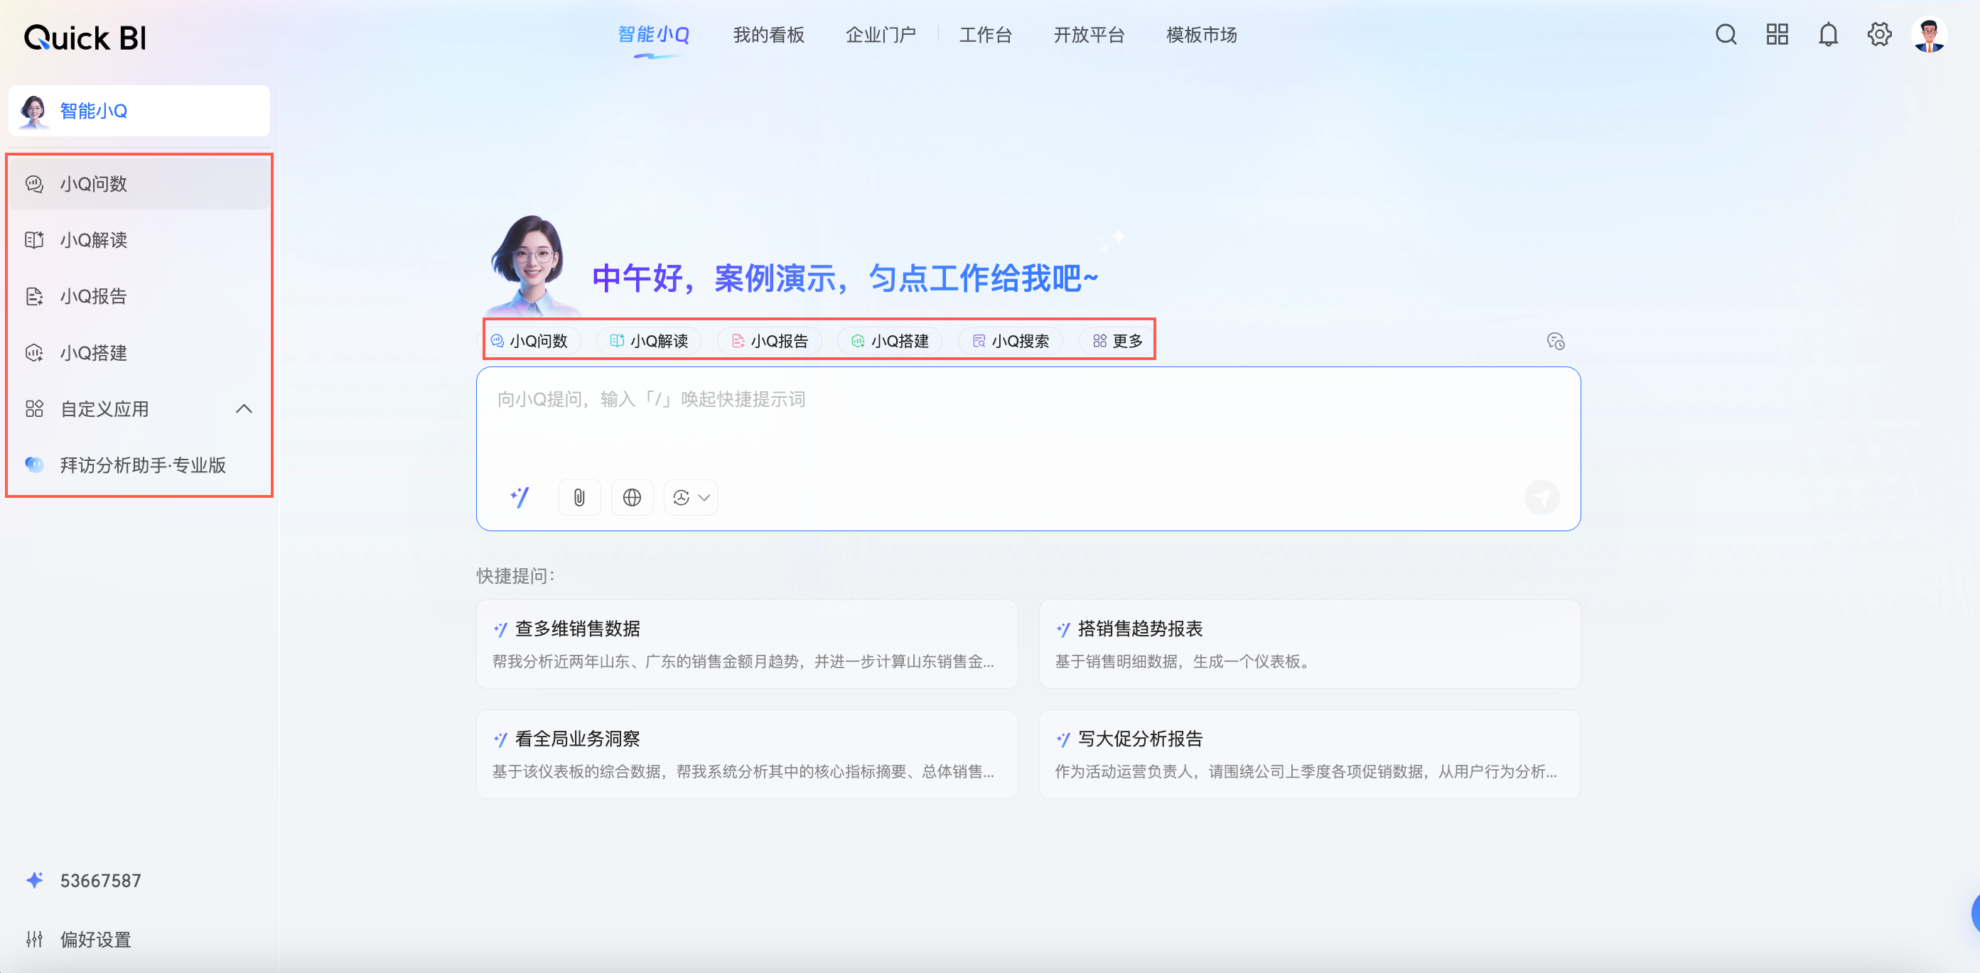Screen dimensions: 1980x973
Task: Click the 拜访分析助手 bubble icon in sidebar
Action: point(35,464)
